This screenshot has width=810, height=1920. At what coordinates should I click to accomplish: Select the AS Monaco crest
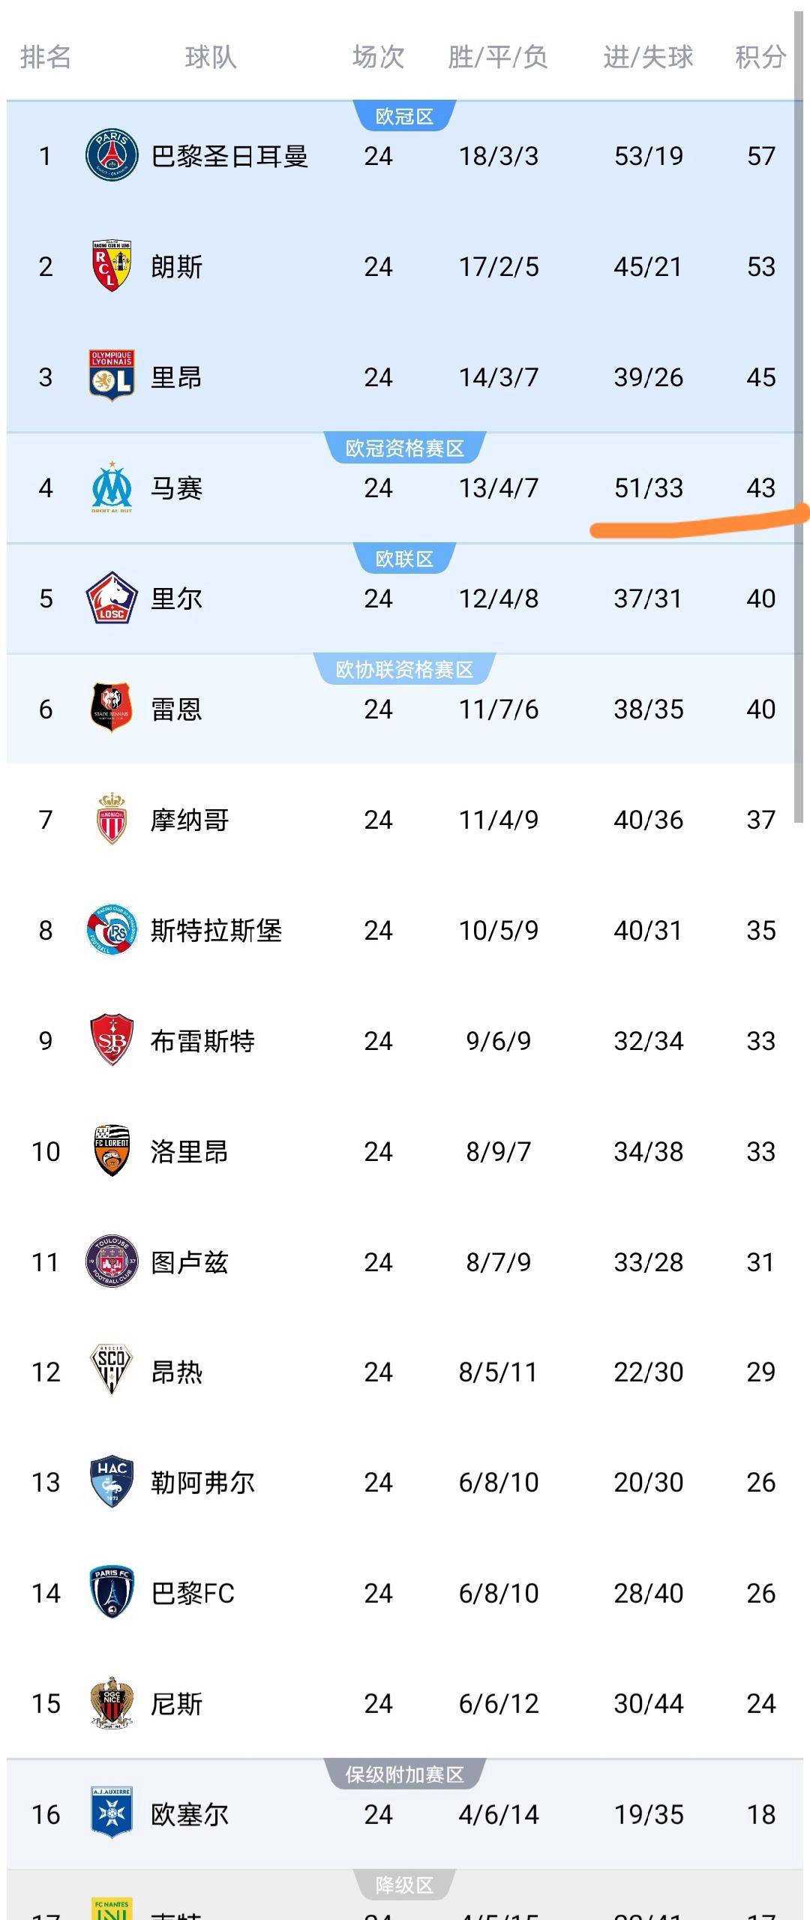[x=112, y=819]
